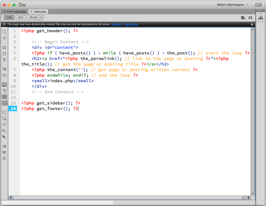Balance braces in the code

click(x=4, y=75)
